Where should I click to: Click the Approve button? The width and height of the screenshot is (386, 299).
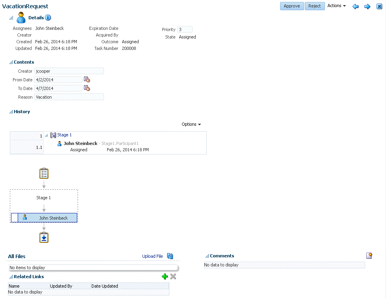coord(292,6)
